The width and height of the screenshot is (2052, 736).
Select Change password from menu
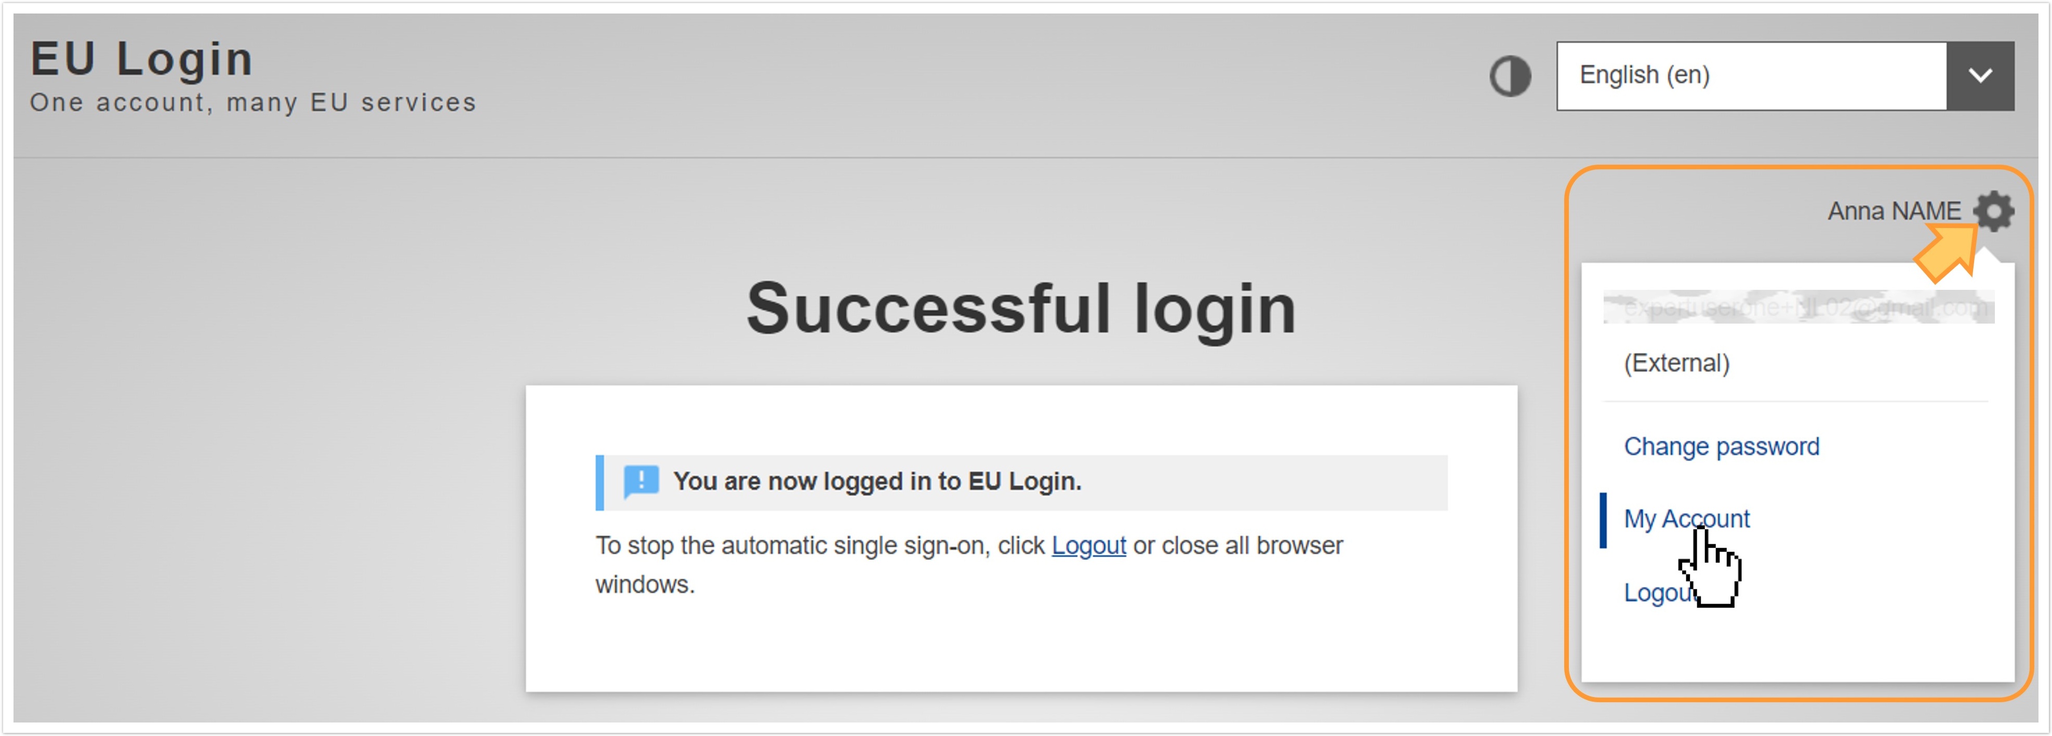point(1721,446)
